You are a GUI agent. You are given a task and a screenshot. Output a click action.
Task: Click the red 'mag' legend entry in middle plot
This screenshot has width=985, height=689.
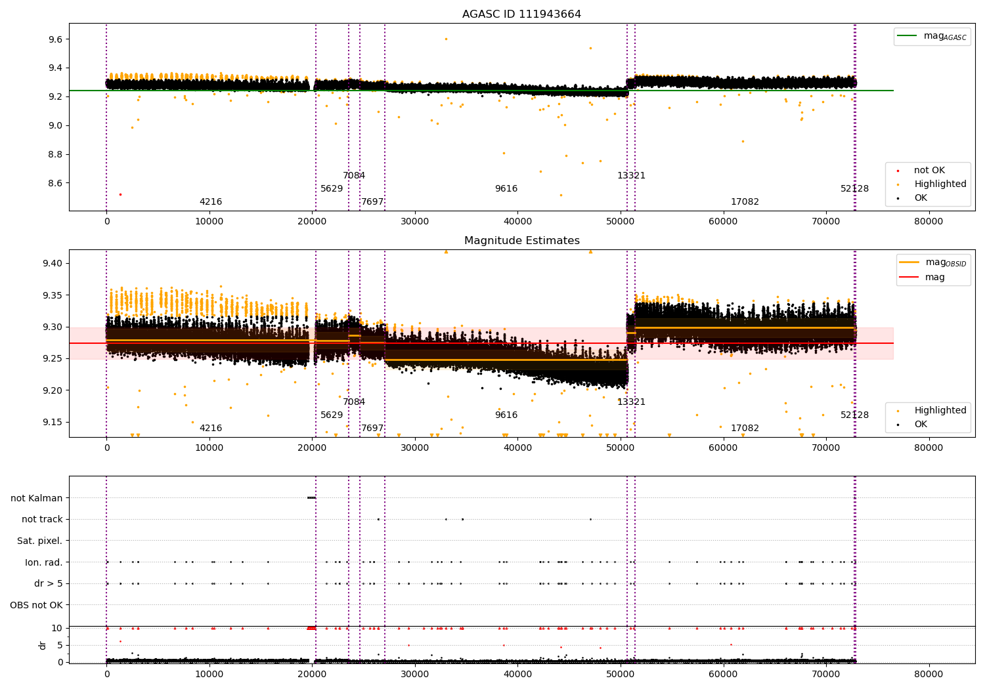click(x=922, y=278)
